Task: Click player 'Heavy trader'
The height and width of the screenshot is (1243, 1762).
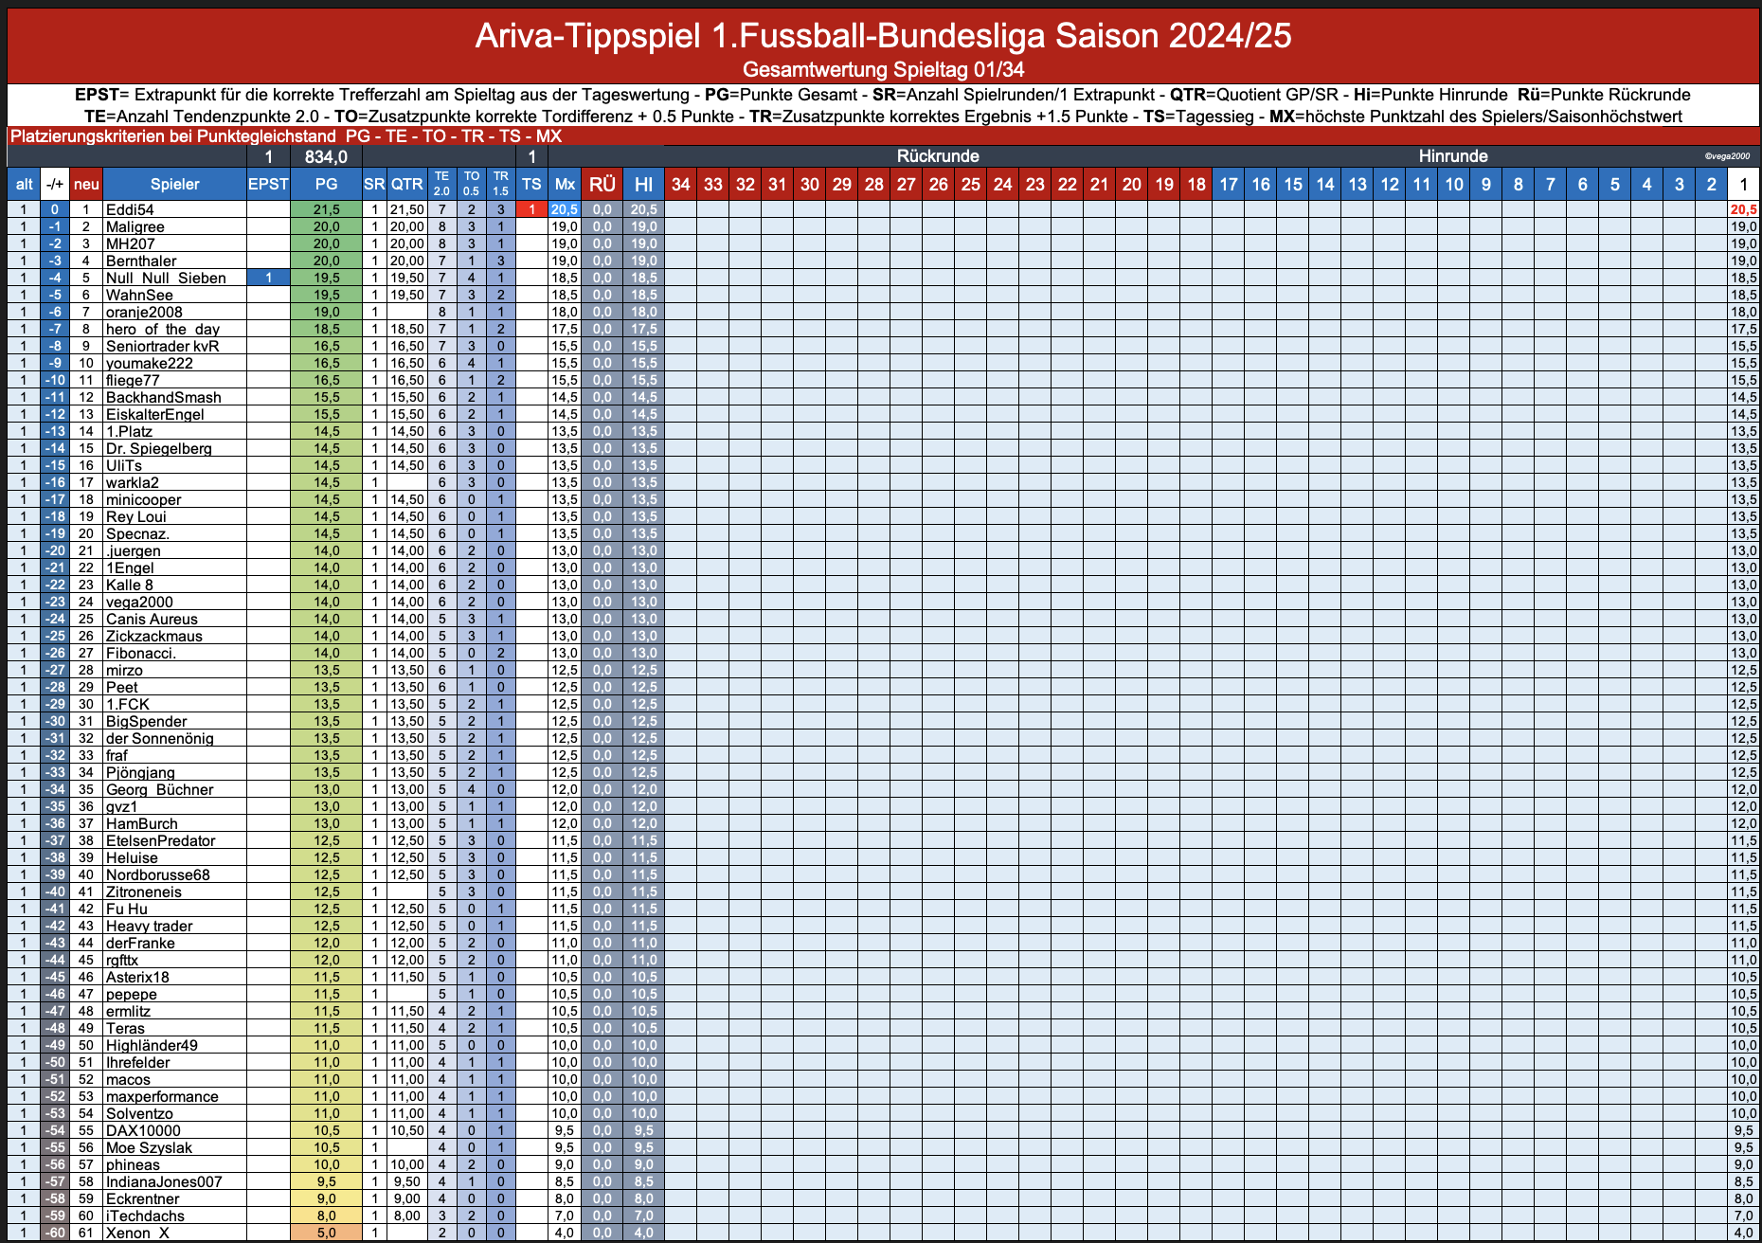Action: click(149, 926)
